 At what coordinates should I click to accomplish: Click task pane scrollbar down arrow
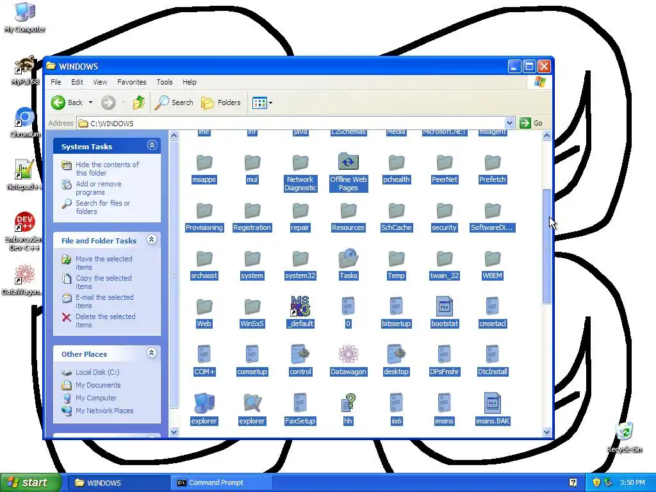[x=174, y=432]
